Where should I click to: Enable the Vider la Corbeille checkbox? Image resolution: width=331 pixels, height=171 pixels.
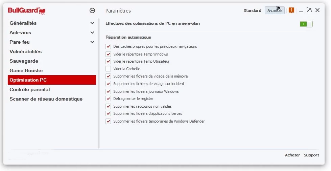108,69
